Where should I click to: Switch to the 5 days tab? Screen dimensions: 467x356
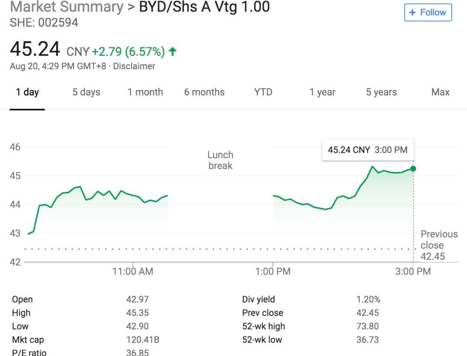point(86,92)
